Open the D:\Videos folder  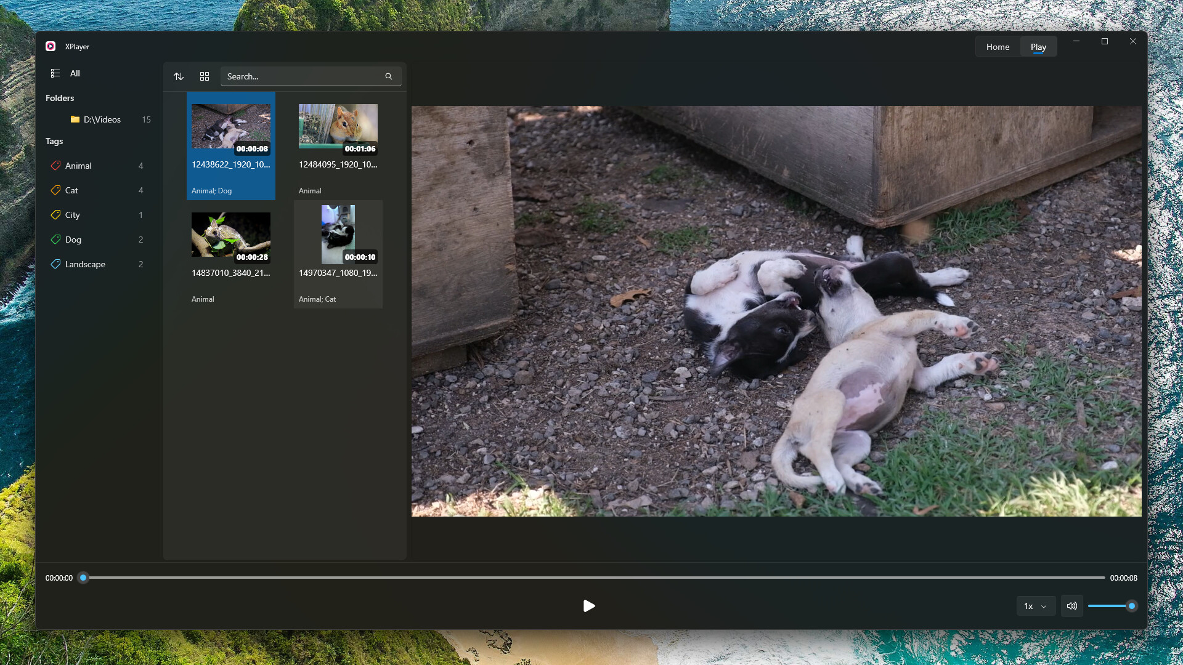tap(102, 119)
